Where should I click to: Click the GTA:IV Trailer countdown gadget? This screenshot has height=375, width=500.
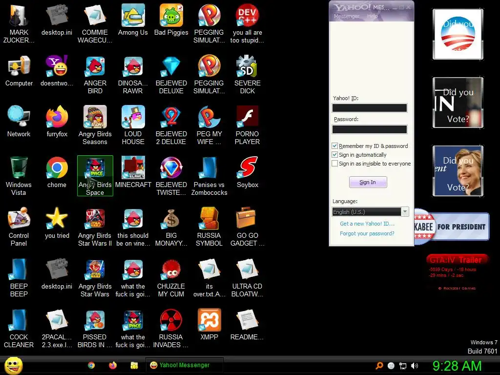tap(457, 272)
